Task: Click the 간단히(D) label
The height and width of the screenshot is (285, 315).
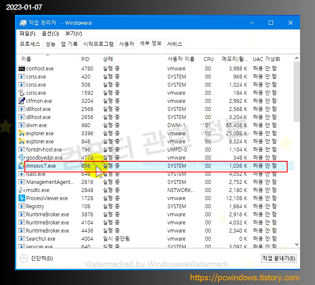Action: (42, 258)
